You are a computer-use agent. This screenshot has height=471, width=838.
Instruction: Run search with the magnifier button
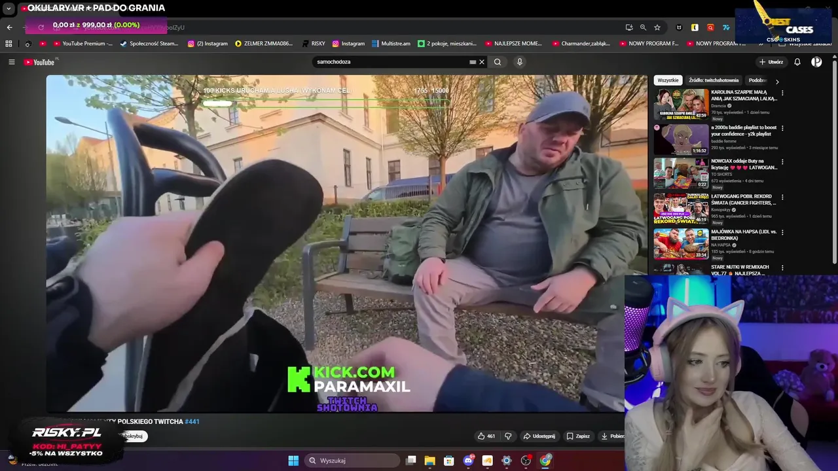pyautogui.click(x=498, y=62)
